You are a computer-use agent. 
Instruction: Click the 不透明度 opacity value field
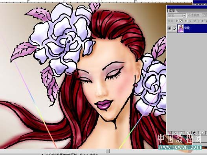tap(205, 15)
